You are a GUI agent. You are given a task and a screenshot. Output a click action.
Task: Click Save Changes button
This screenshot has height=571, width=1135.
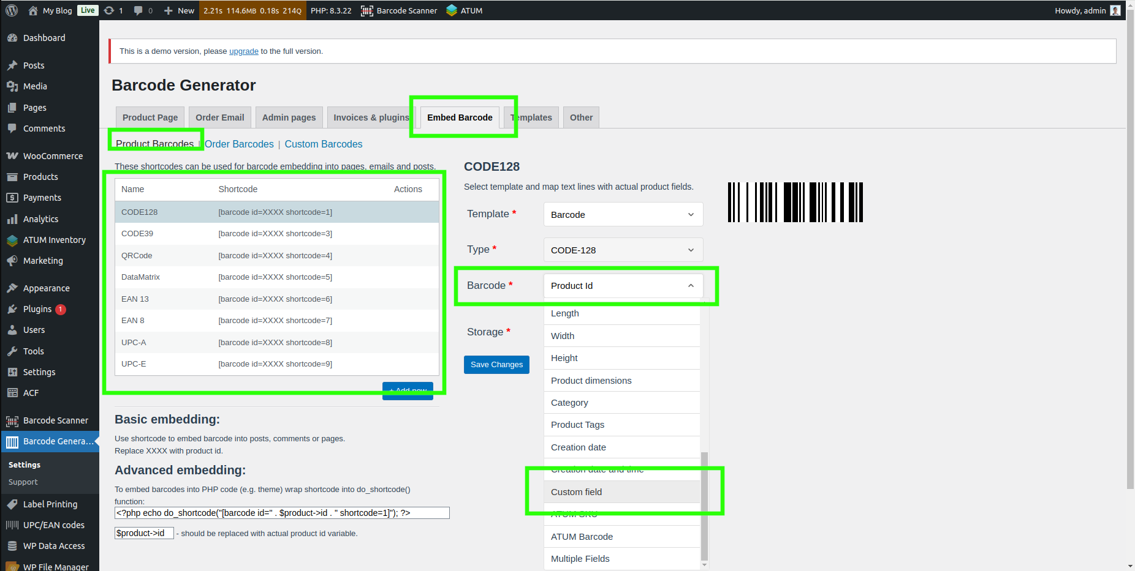(496, 365)
